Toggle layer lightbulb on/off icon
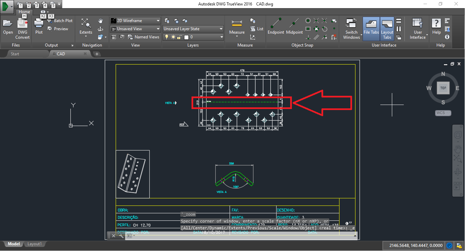The width and height of the screenshot is (465, 251). (167, 37)
